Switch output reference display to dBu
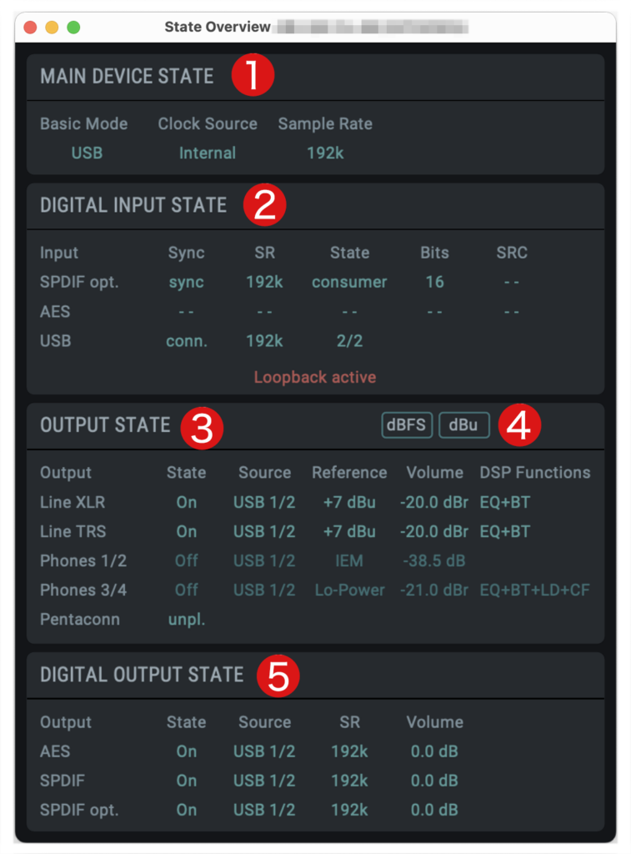 coord(464,425)
